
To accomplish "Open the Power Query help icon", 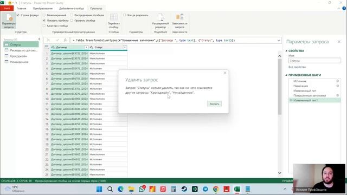I will point(344,9).
